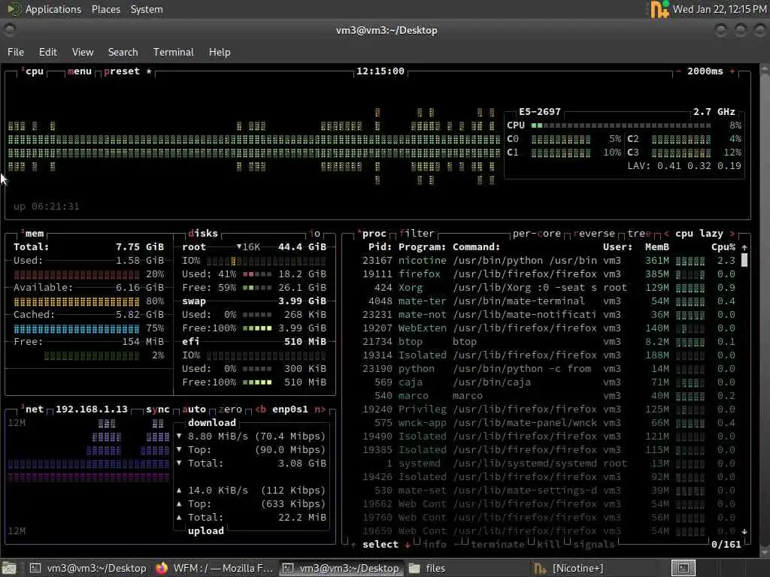
Task: Select the wnck-app process row
Action: click(x=548, y=423)
